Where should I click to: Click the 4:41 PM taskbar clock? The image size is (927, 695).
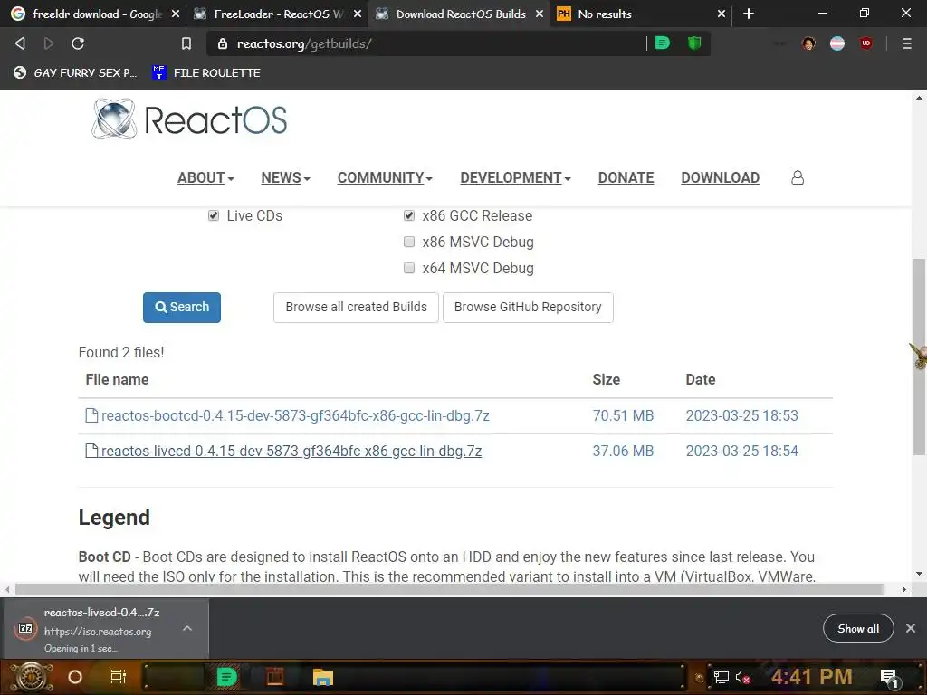pos(811,677)
